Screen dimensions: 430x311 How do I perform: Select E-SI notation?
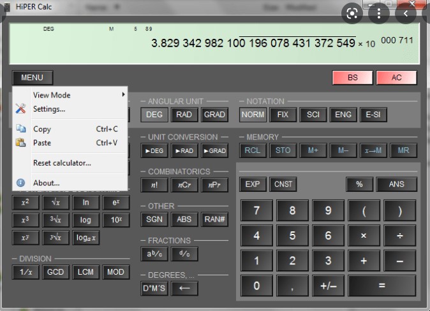tap(373, 115)
